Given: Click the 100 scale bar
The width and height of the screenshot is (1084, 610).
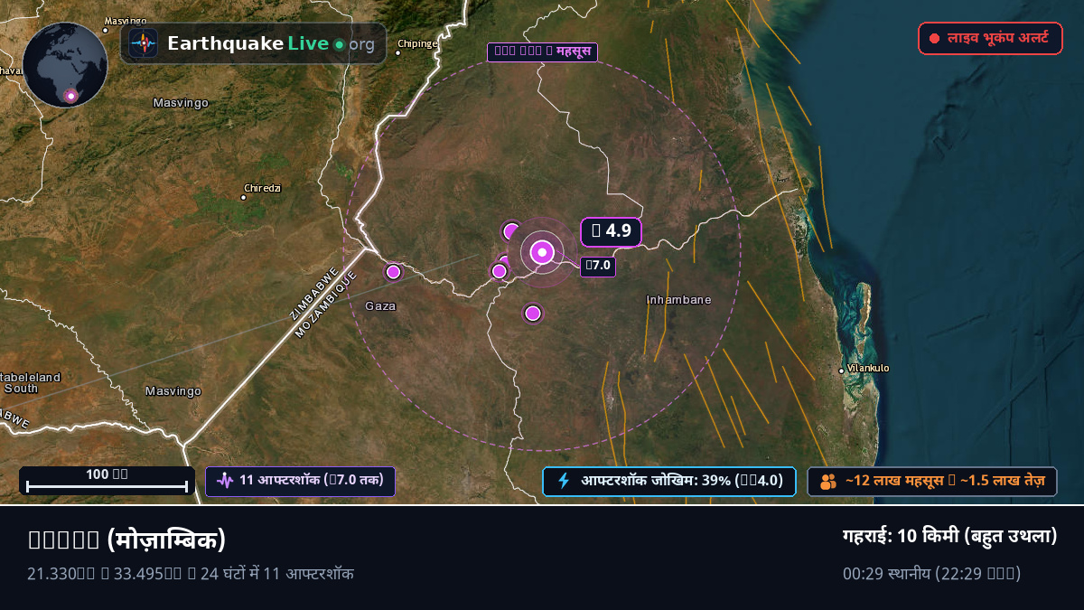Looking at the screenshot, I should point(107,481).
